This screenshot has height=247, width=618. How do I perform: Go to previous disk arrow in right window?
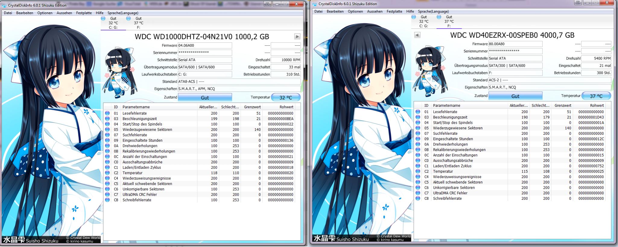(417, 35)
